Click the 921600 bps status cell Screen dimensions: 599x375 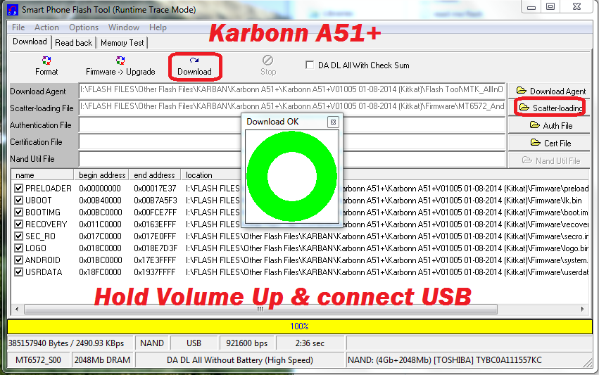247,343
